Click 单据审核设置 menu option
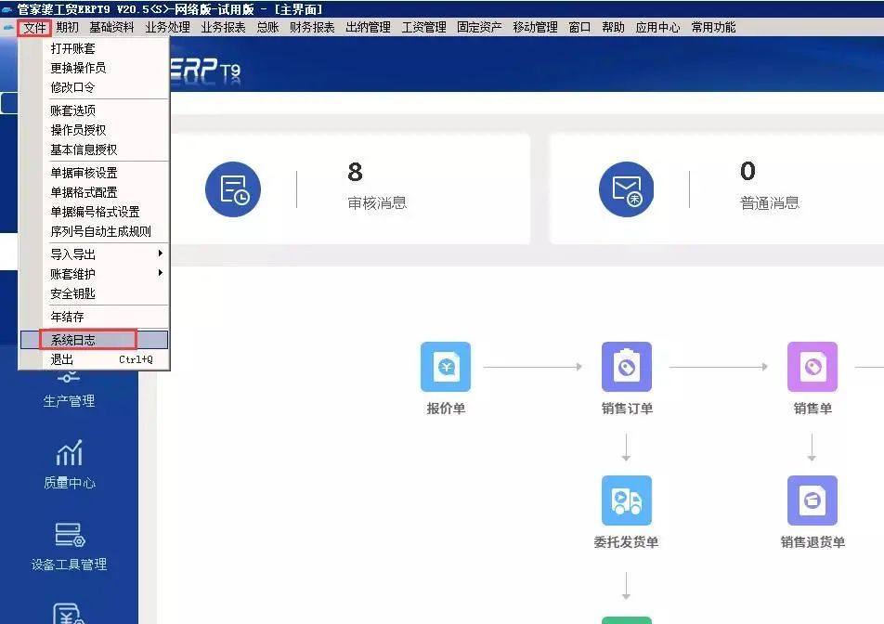Screen dimensions: 884x624 pos(84,173)
